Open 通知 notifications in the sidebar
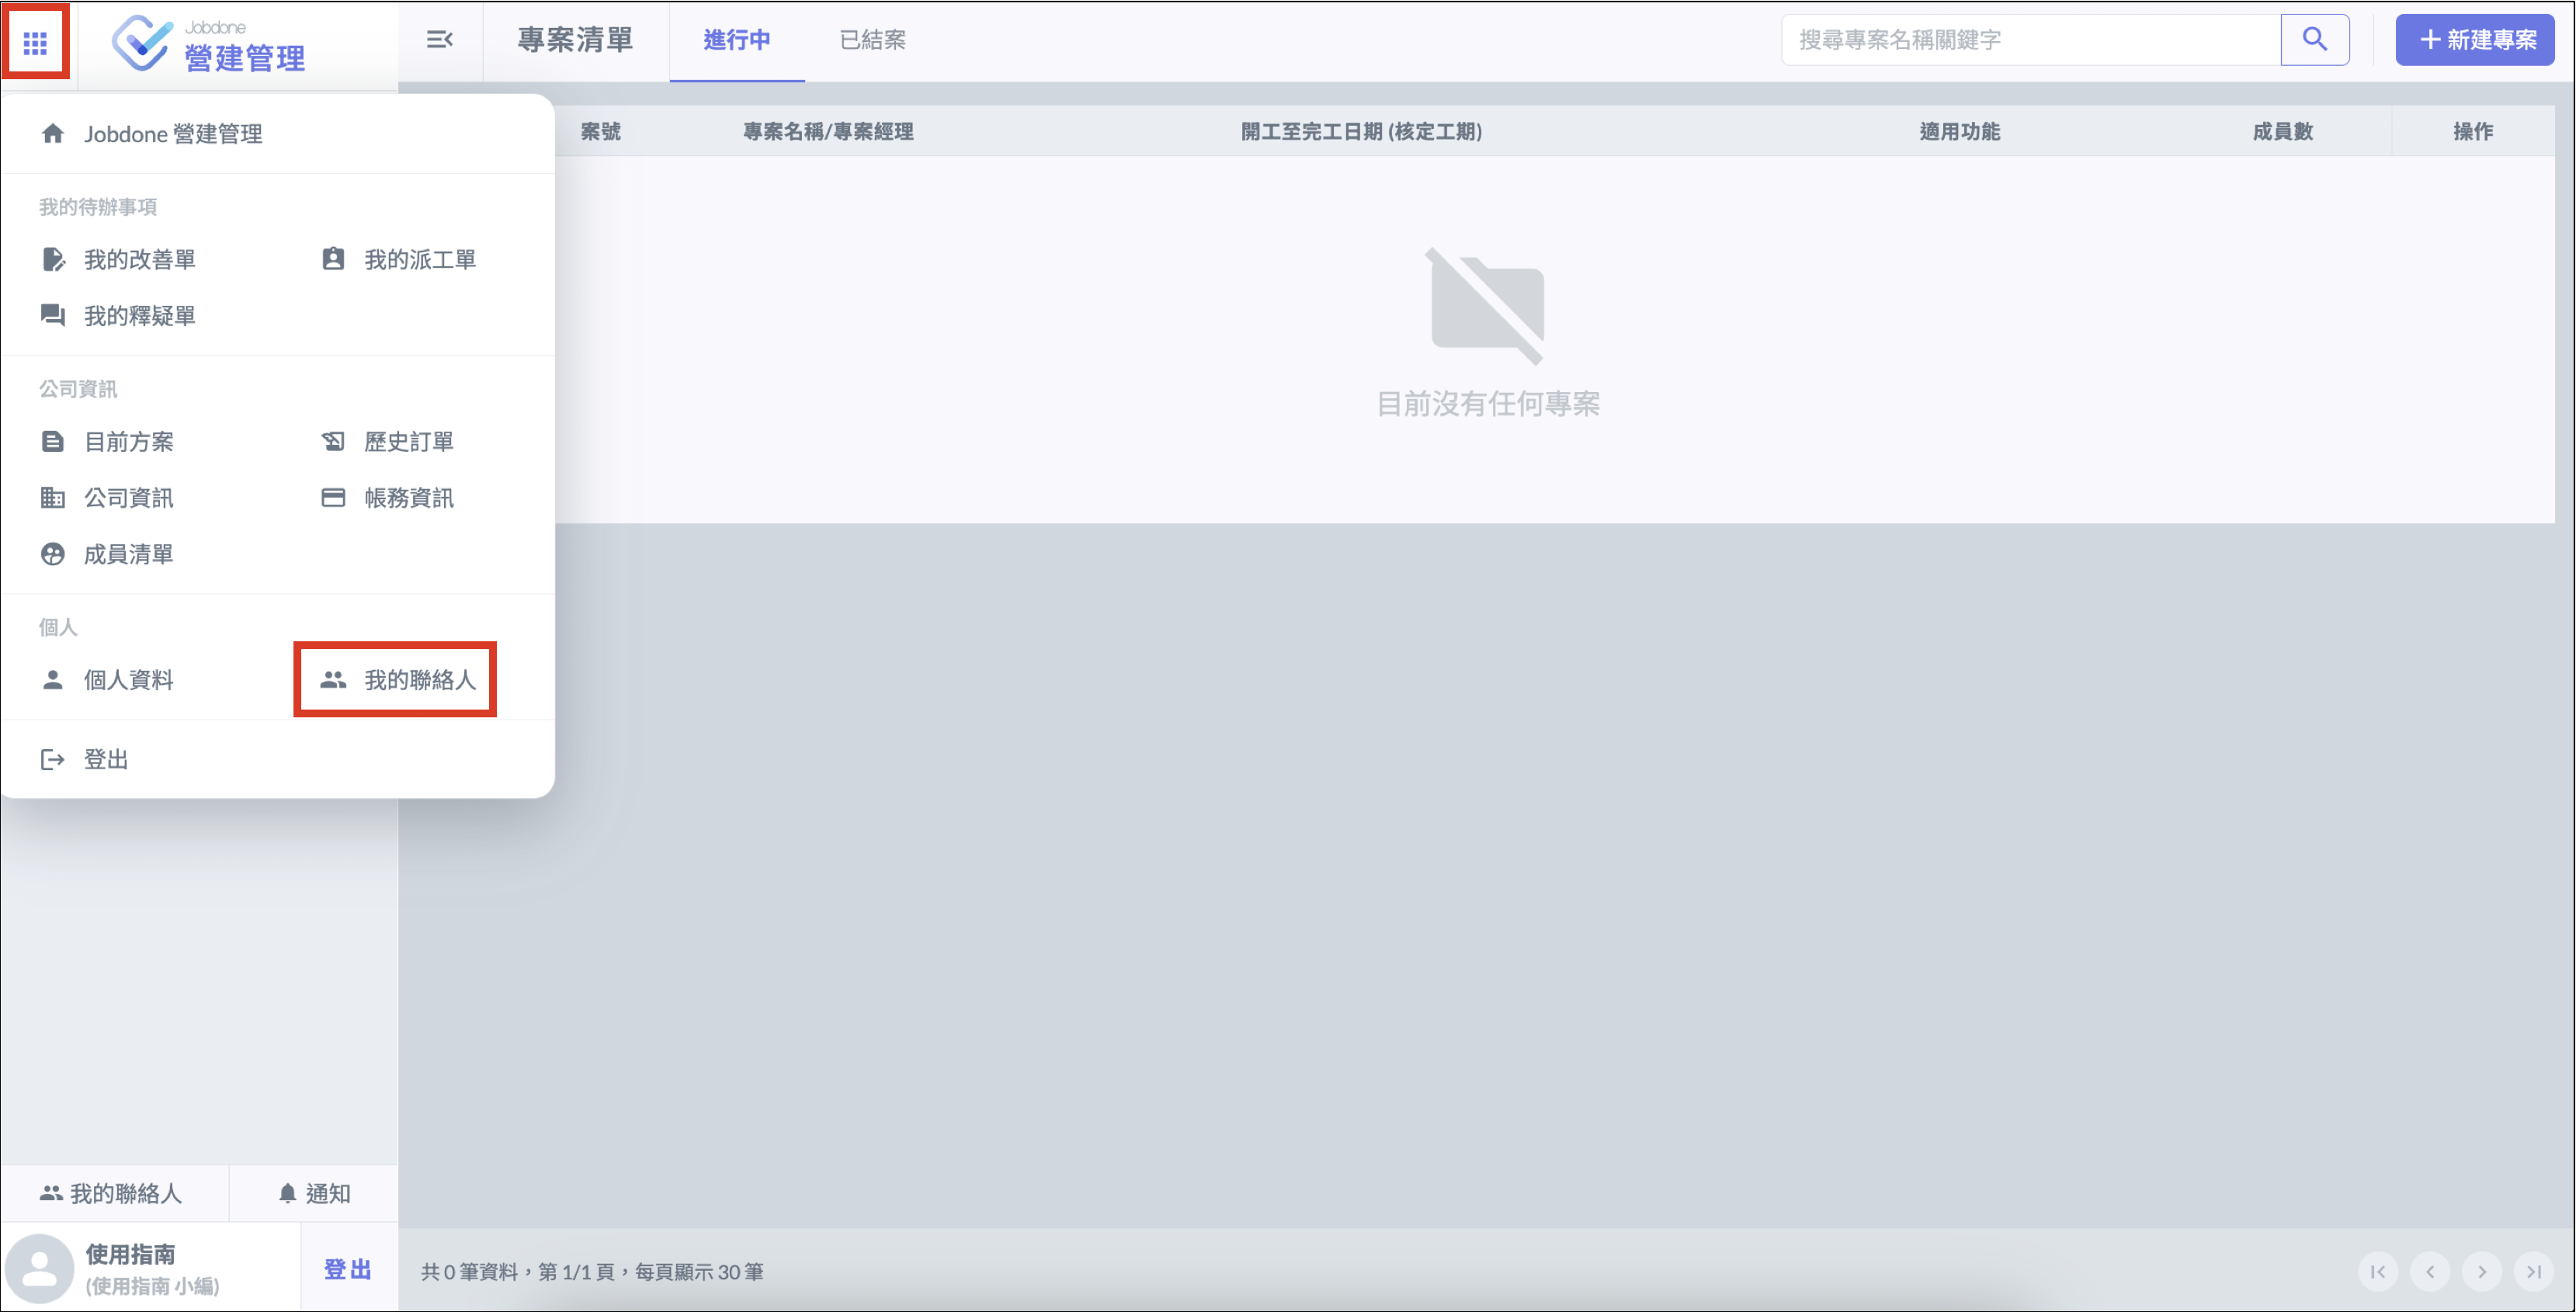Viewport: 2576px width, 1312px height. tap(314, 1194)
